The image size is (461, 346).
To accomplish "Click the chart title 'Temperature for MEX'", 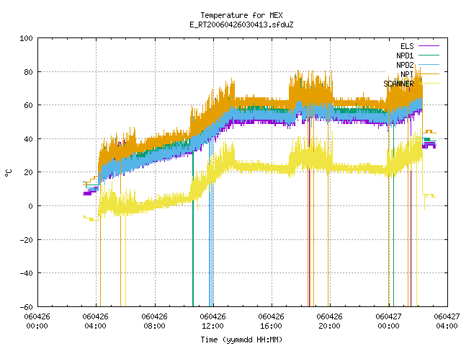I will (241, 15).
